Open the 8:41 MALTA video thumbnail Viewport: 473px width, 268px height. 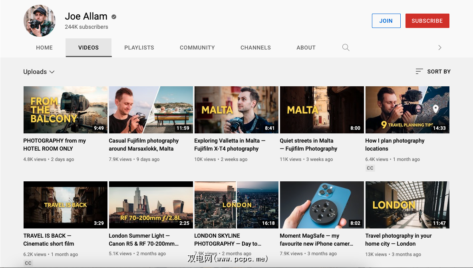click(236, 110)
